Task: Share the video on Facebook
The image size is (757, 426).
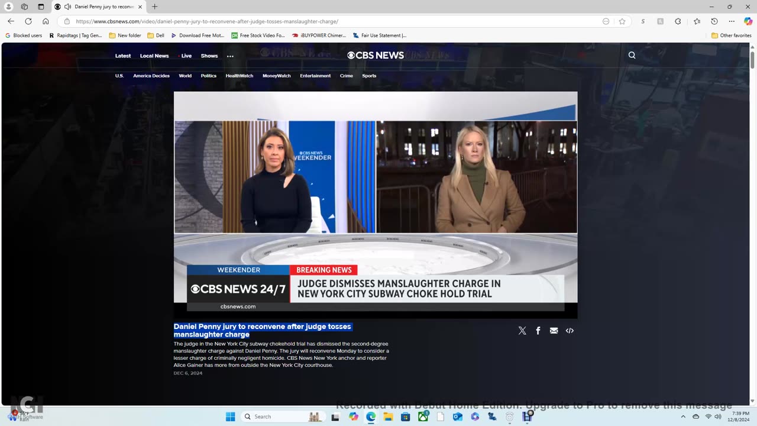Action: click(538, 331)
